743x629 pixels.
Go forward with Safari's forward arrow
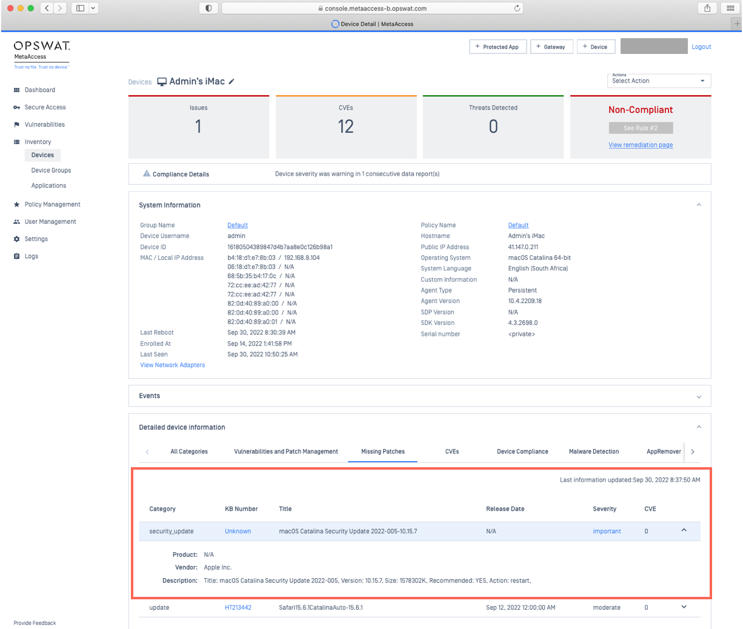coord(60,8)
